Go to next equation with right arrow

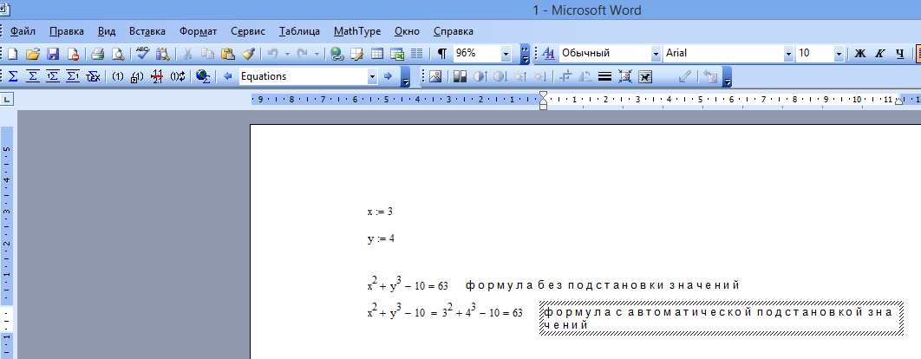pos(389,76)
